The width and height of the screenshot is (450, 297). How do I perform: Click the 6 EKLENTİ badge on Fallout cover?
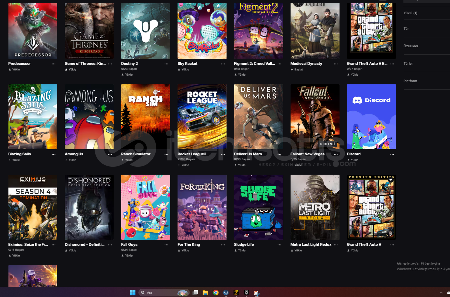[327, 144]
